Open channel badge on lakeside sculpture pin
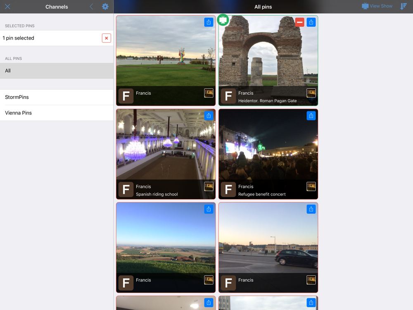The height and width of the screenshot is (310, 413). pos(209,93)
